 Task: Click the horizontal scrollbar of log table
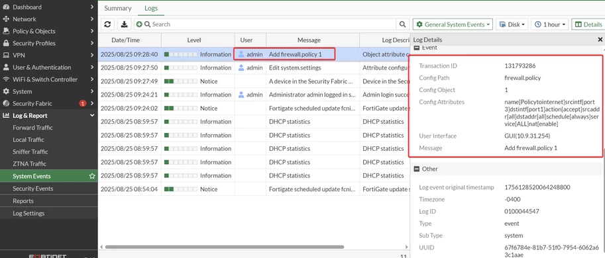click(224, 247)
